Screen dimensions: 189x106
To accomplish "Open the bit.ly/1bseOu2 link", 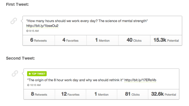I will [x=42, y=26].
